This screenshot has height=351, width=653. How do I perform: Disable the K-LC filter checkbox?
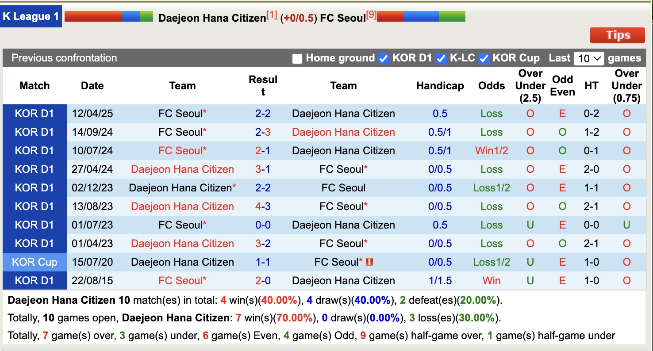pos(441,58)
